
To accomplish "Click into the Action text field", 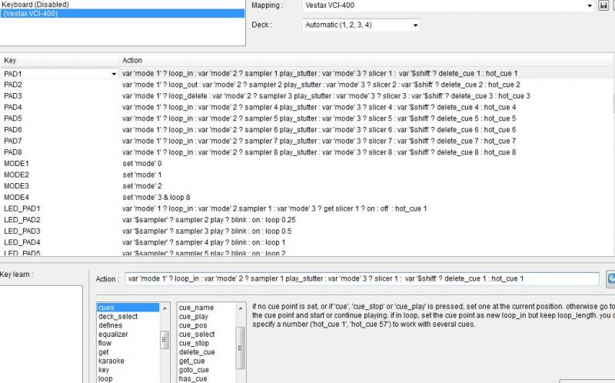I will tap(361, 278).
